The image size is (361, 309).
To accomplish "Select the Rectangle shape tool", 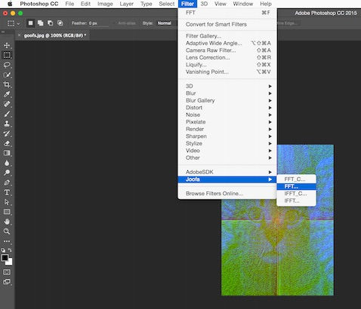I will coord(7,212).
